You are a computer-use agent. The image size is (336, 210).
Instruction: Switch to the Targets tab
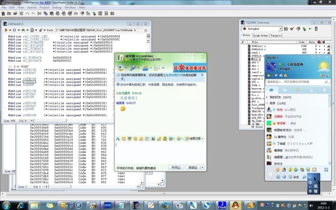(276, 36)
